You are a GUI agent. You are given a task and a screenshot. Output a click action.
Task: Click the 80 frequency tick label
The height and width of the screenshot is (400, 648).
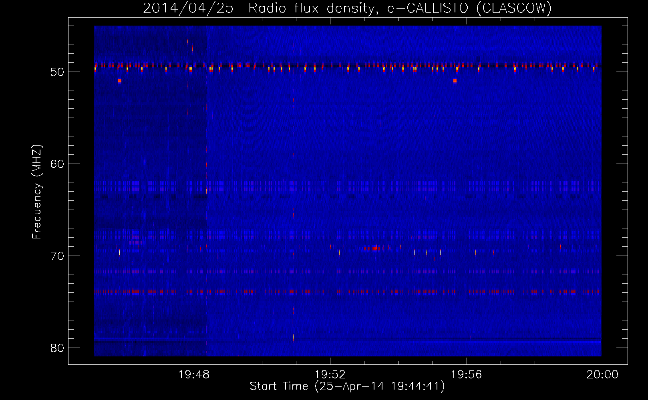coord(58,348)
